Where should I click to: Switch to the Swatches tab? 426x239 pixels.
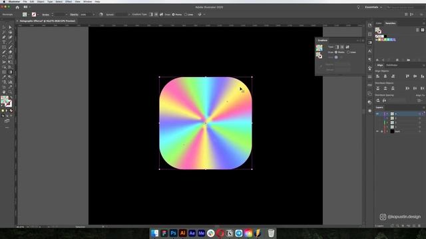391,23
